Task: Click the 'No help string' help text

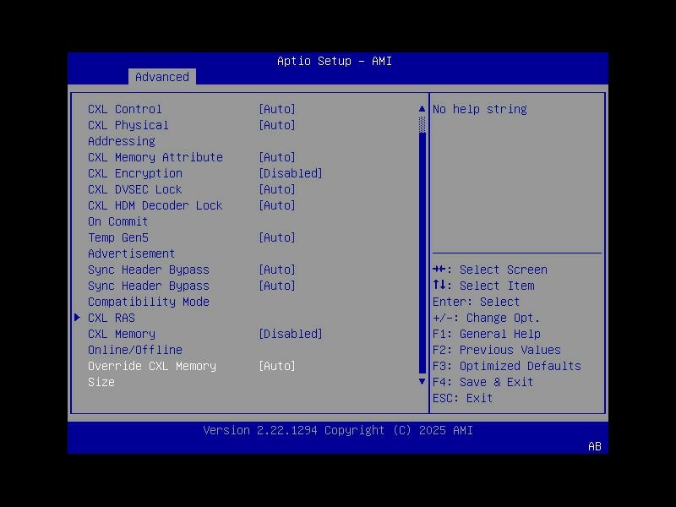Action: click(480, 109)
